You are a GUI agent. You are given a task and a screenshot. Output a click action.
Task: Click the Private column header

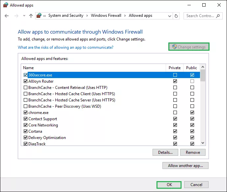[x=175, y=68]
